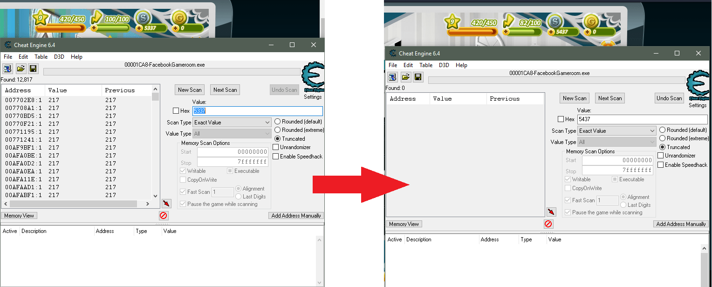Select Truncated radio in left window
The width and height of the screenshot is (712, 287).
point(278,139)
